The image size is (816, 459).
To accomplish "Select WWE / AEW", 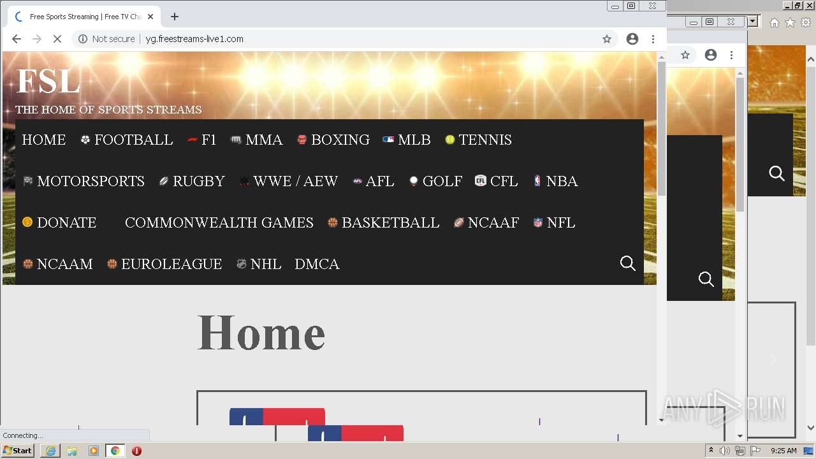I will [289, 181].
